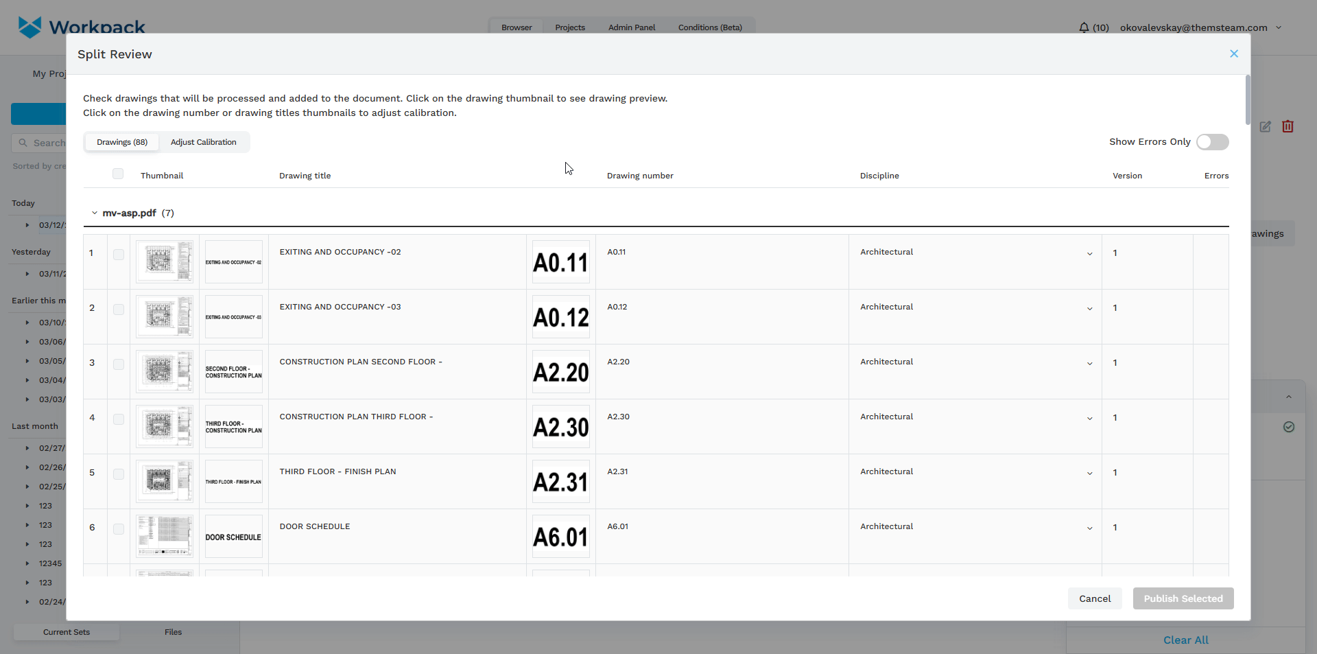
Task: Click the Clear All link
Action: click(x=1185, y=640)
